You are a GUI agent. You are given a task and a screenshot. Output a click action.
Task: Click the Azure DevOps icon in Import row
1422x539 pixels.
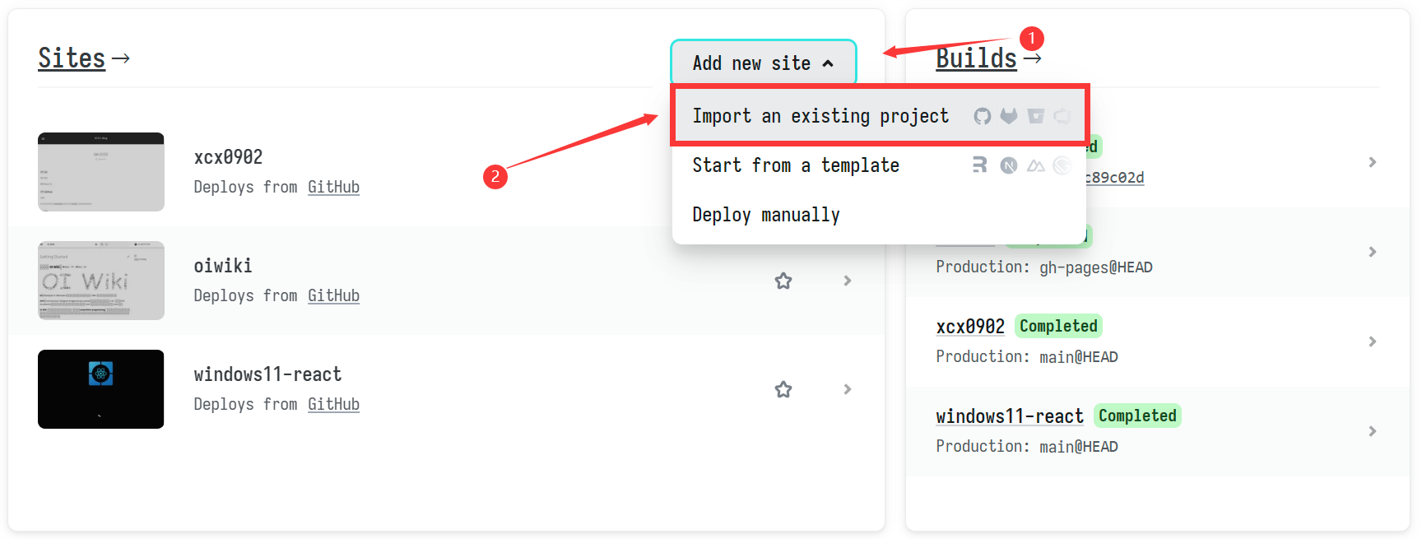point(1062,116)
